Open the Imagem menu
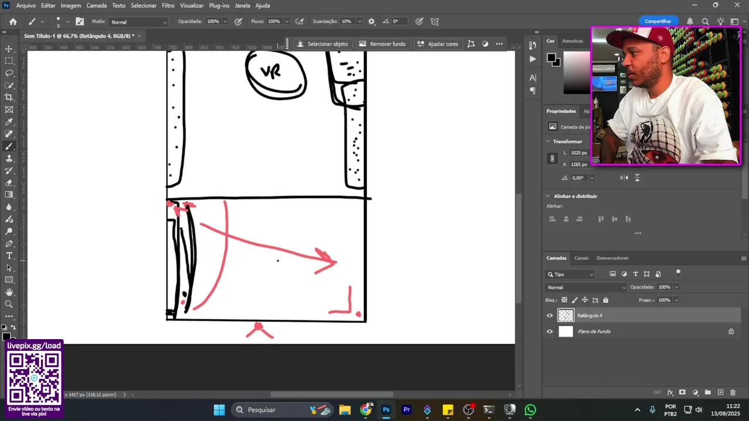 (71, 5)
